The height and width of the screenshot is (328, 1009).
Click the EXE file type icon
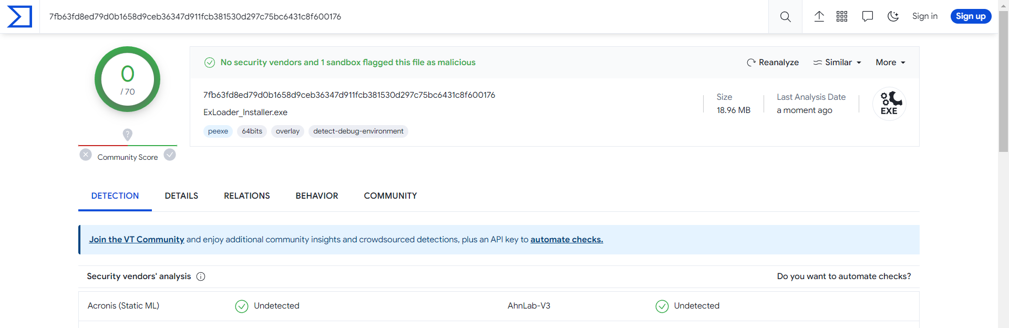point(889,104)
